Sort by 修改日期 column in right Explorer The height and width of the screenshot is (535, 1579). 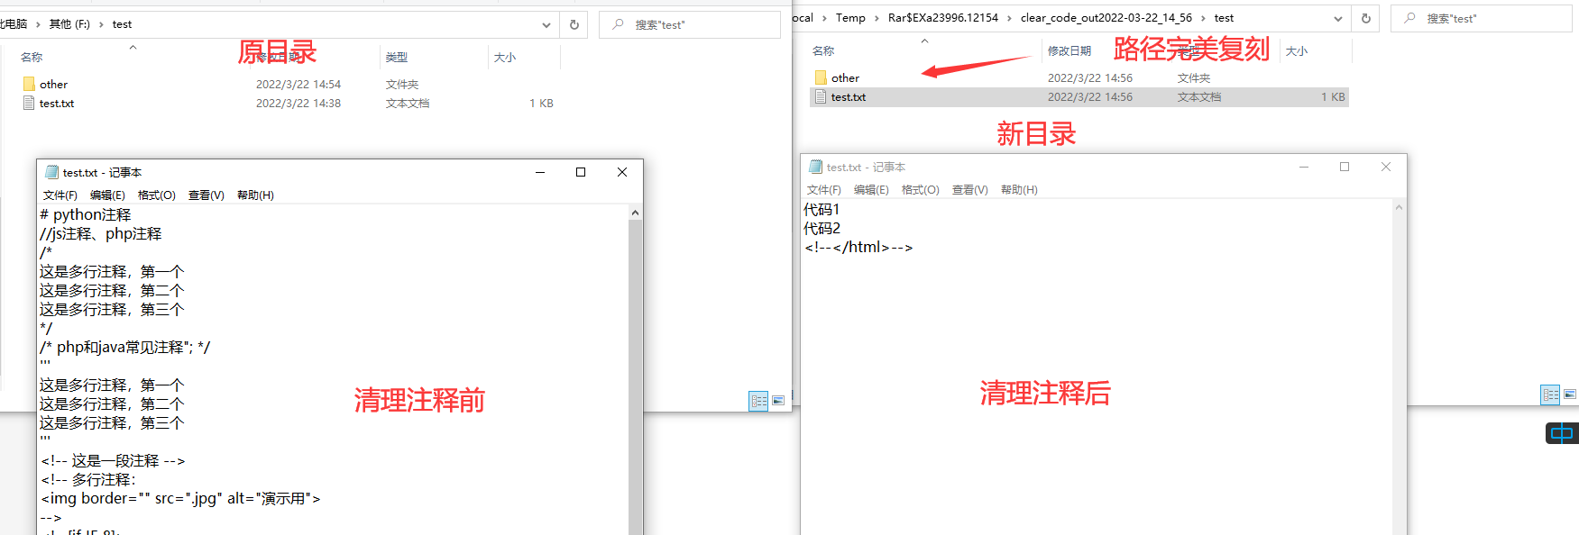click(x=1069, y=51)
